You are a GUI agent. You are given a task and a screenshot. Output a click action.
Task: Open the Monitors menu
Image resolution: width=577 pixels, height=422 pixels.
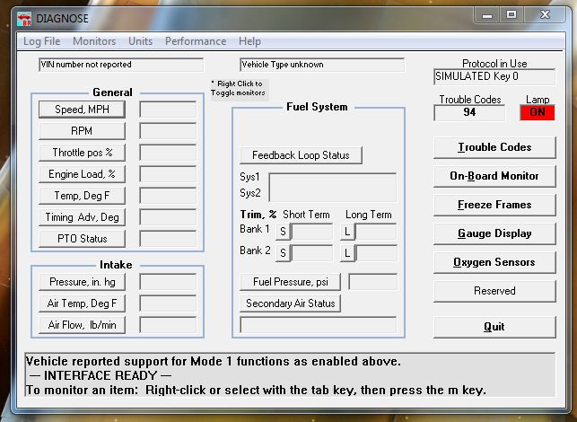(x=94, y=41)
